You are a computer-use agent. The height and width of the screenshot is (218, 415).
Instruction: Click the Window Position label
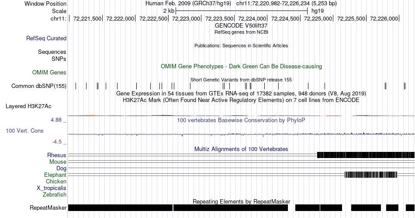pyautogui.click(x=45, y=4)
